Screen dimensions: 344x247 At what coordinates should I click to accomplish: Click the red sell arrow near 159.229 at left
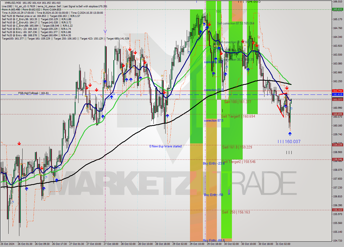point(19,144)
